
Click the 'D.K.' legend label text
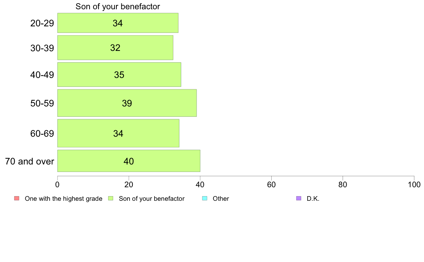(x=313, y=199)
